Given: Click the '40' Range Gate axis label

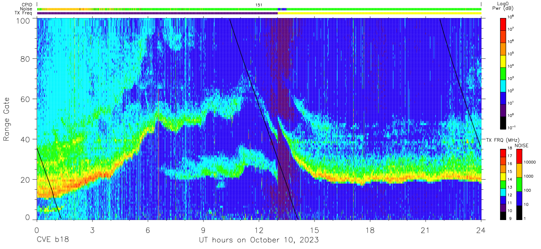Looking at the screenshot, I should 25,139.
